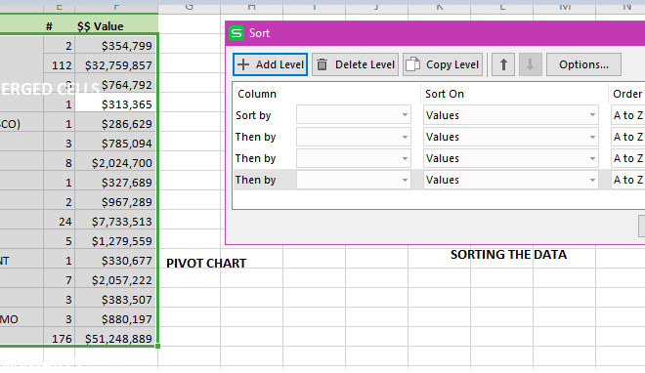Click the Add Level button
This screenshot has width=645, height=373.
click(270, 64)
